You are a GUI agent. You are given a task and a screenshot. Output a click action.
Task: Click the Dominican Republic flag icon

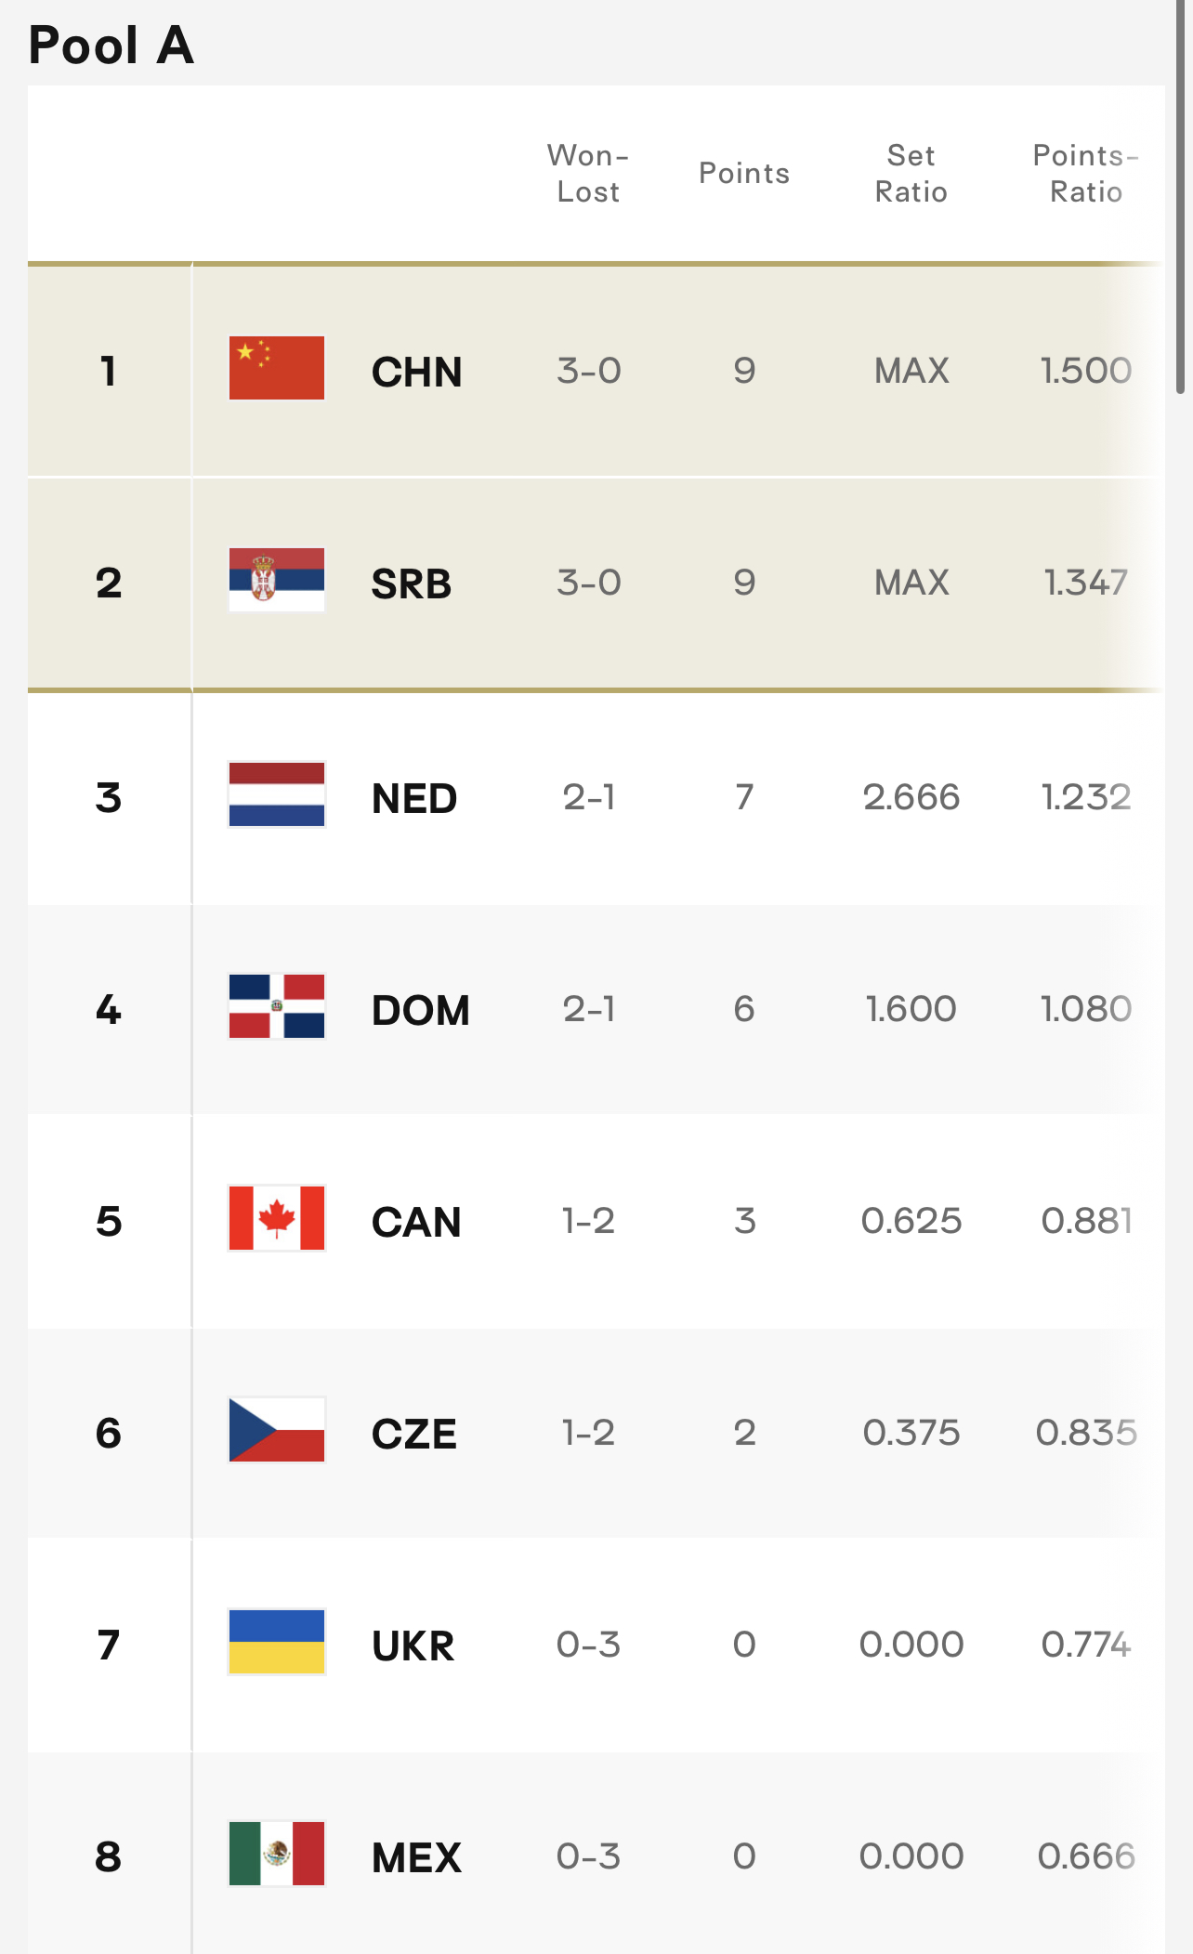pos(277,1007)
